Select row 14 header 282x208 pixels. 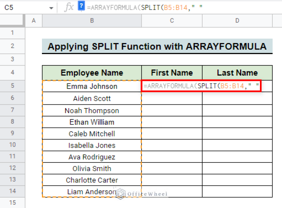pyautogui.click(x=12, y=191)
